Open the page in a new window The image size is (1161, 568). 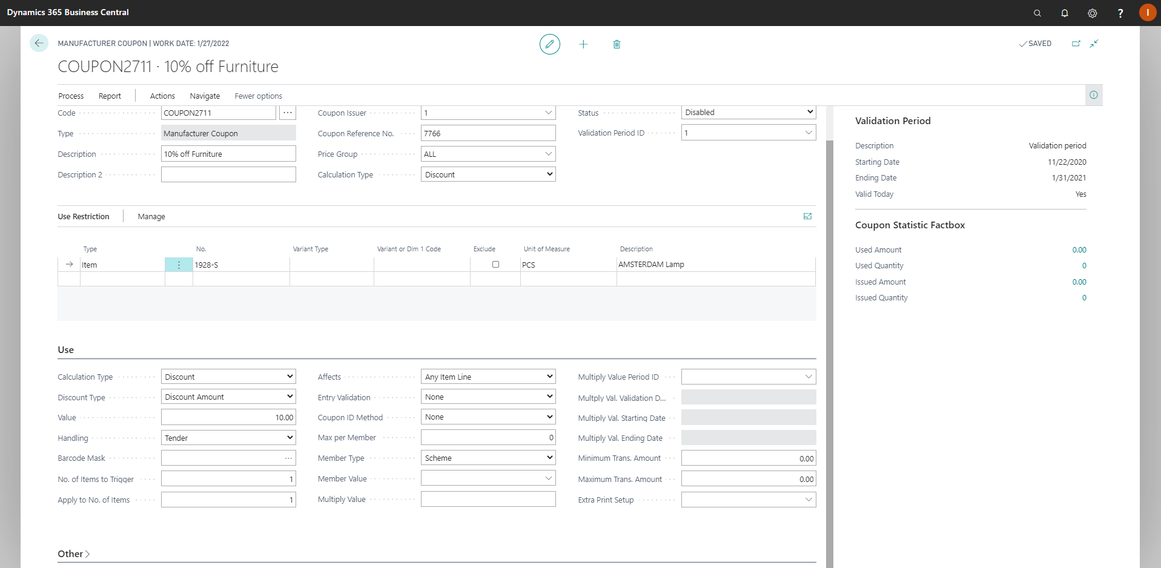coord(1076,44)
